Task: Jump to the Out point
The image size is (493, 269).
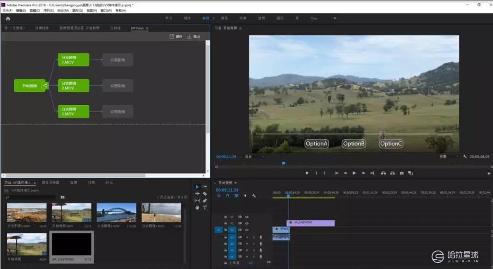Action: (x=372, y=173)
